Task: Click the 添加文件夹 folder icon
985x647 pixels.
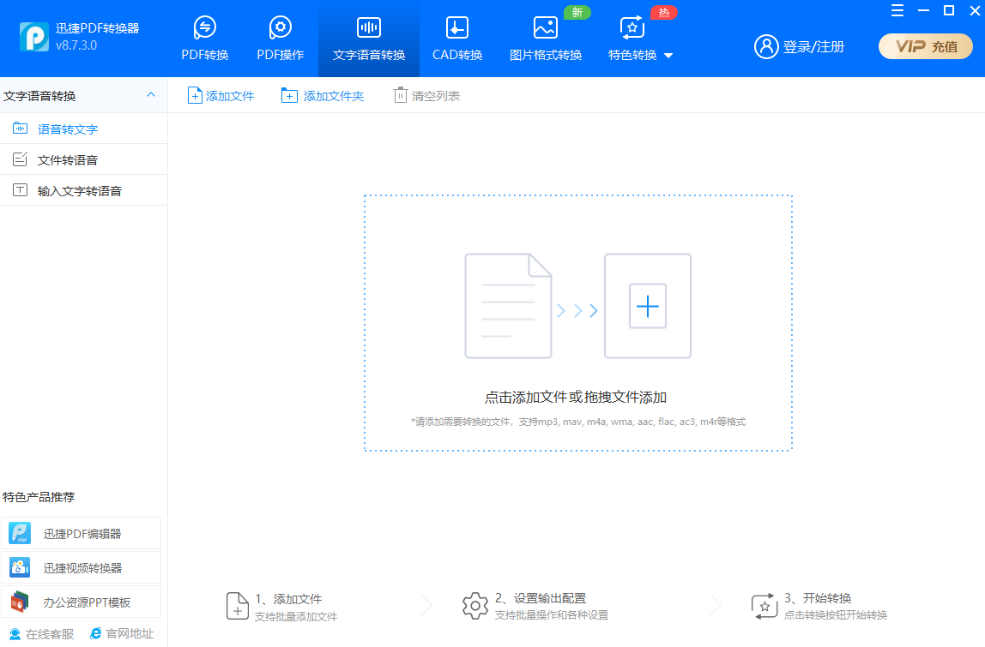Action: [289, 95]
